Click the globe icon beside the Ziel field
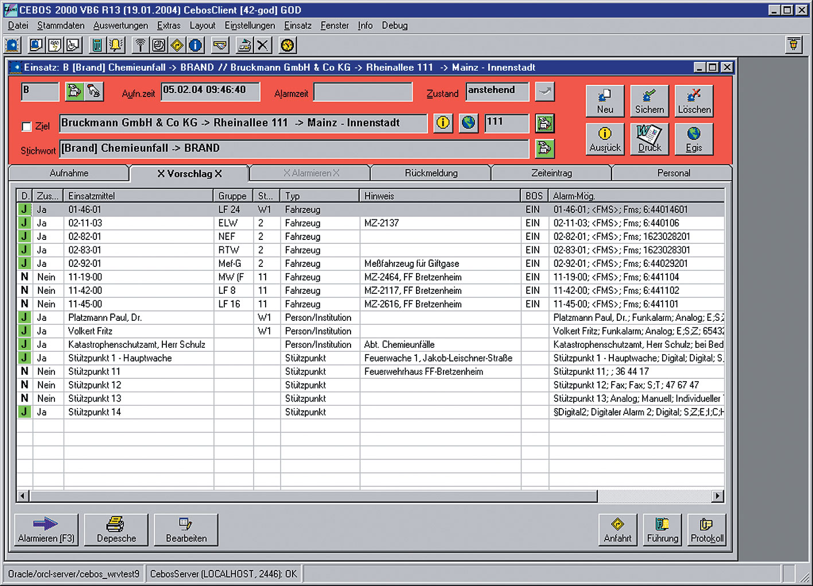This screenshot has width=813, height=586. pyautogui.click(x=469, y=123)
